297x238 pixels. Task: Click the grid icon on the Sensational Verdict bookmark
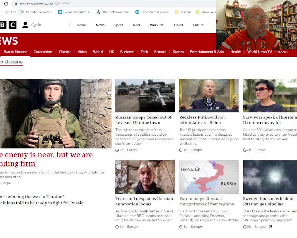click(x=22, y=12)
